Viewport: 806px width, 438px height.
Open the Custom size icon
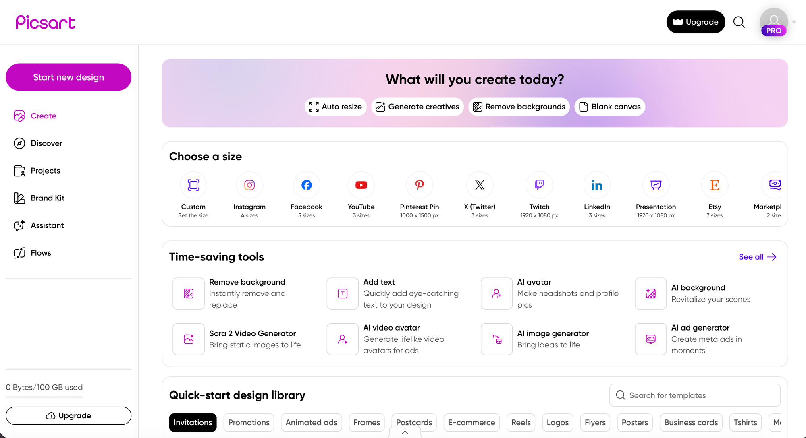click(x=193, y=185)
